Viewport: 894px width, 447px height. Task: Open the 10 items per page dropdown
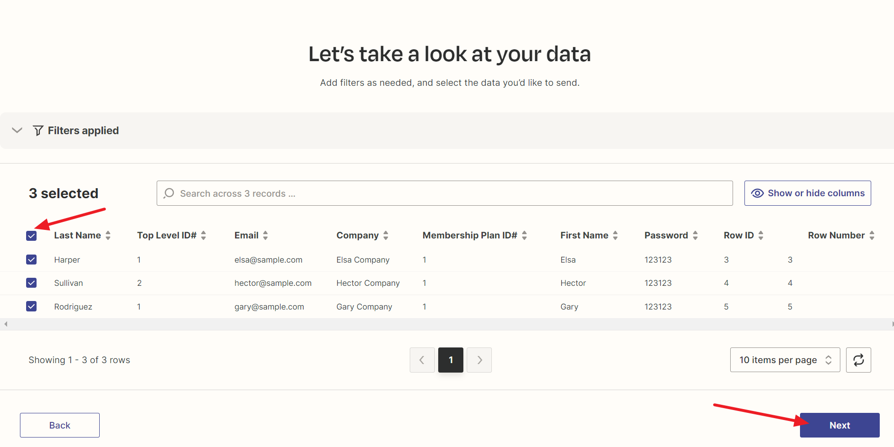pos(785,360)
